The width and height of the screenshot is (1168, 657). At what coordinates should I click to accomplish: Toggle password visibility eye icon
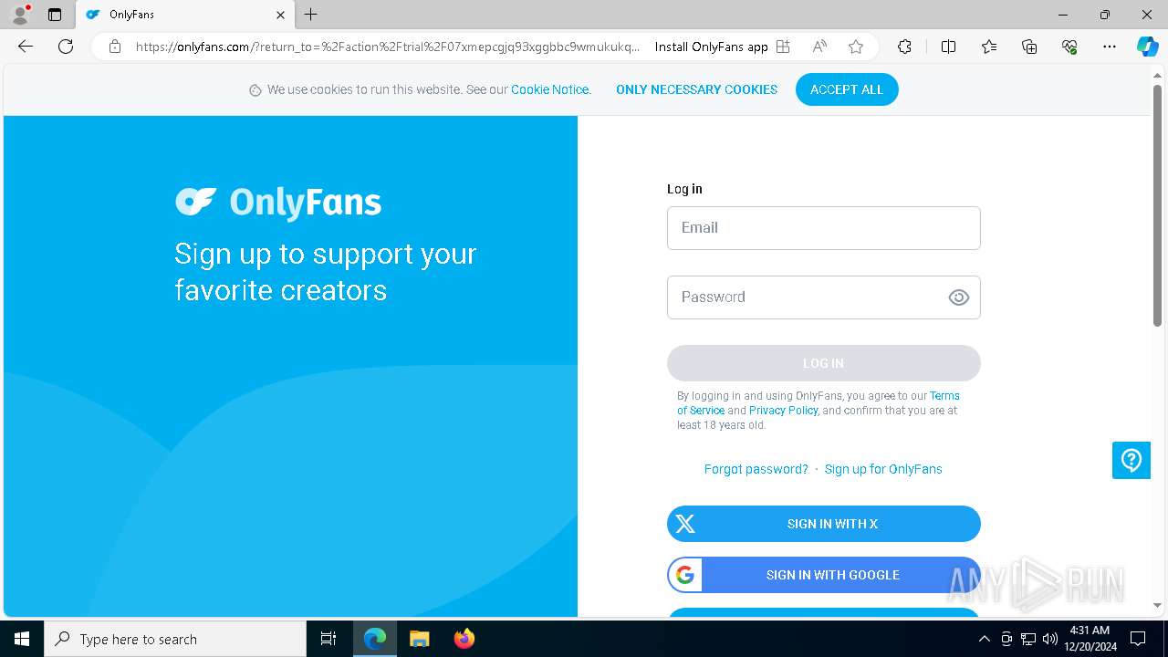pyautogui.click(x=958, y=297)
